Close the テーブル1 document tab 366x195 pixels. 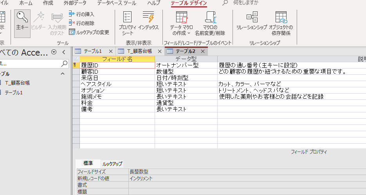[x=110, y=51]
